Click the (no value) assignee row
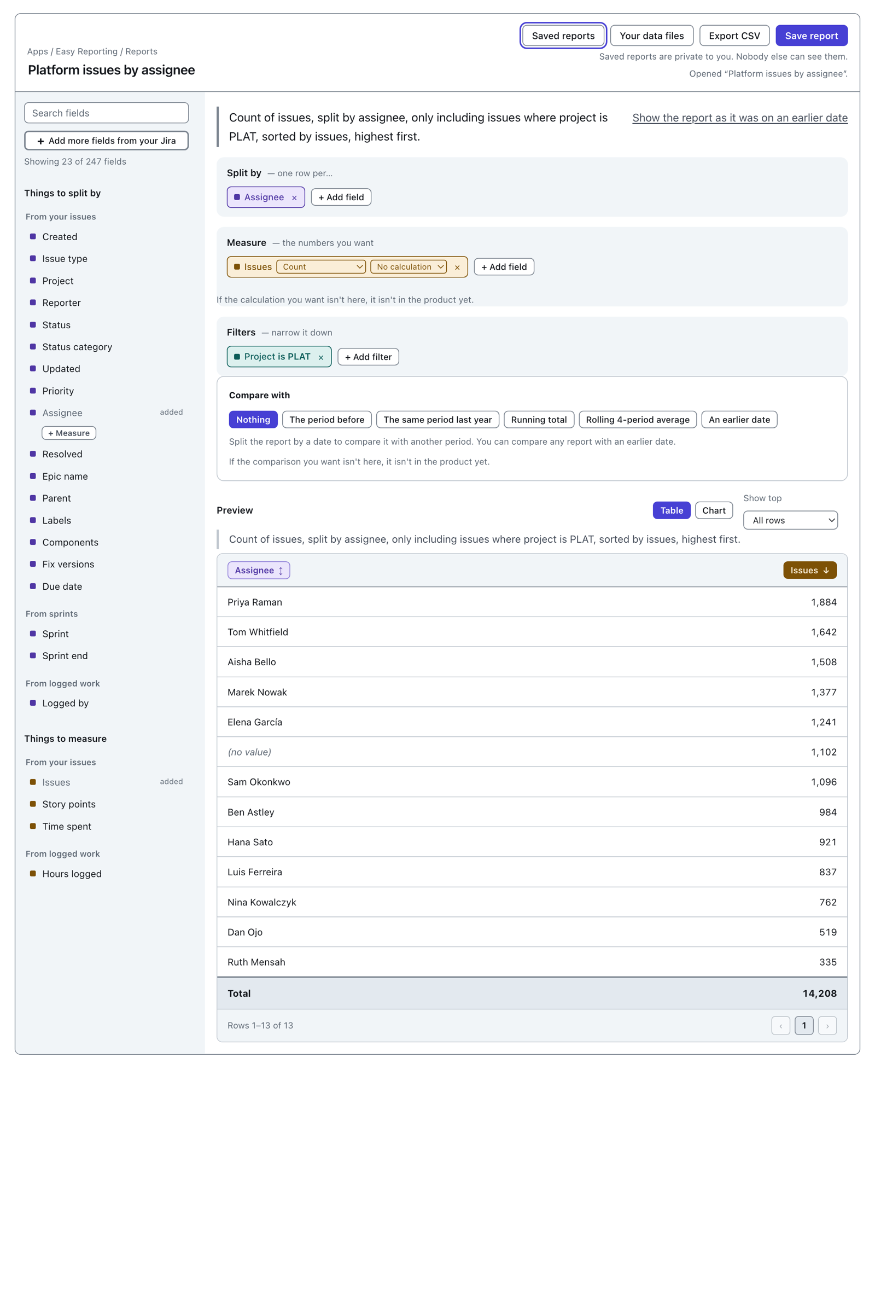Screen dimensions: 875x1313 (x=532, y=752)
